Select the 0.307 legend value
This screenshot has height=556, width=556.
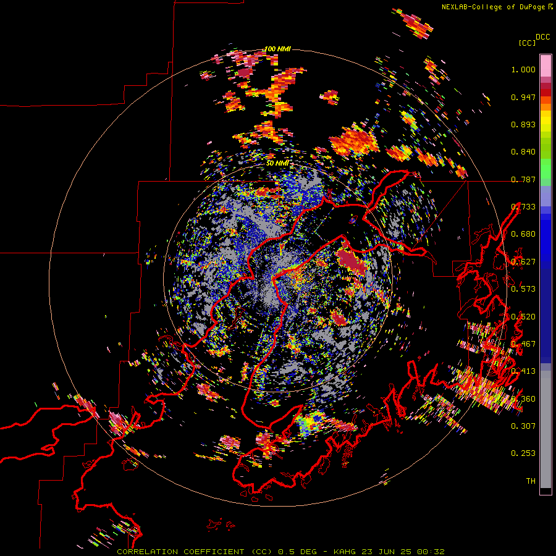(523, 426)
